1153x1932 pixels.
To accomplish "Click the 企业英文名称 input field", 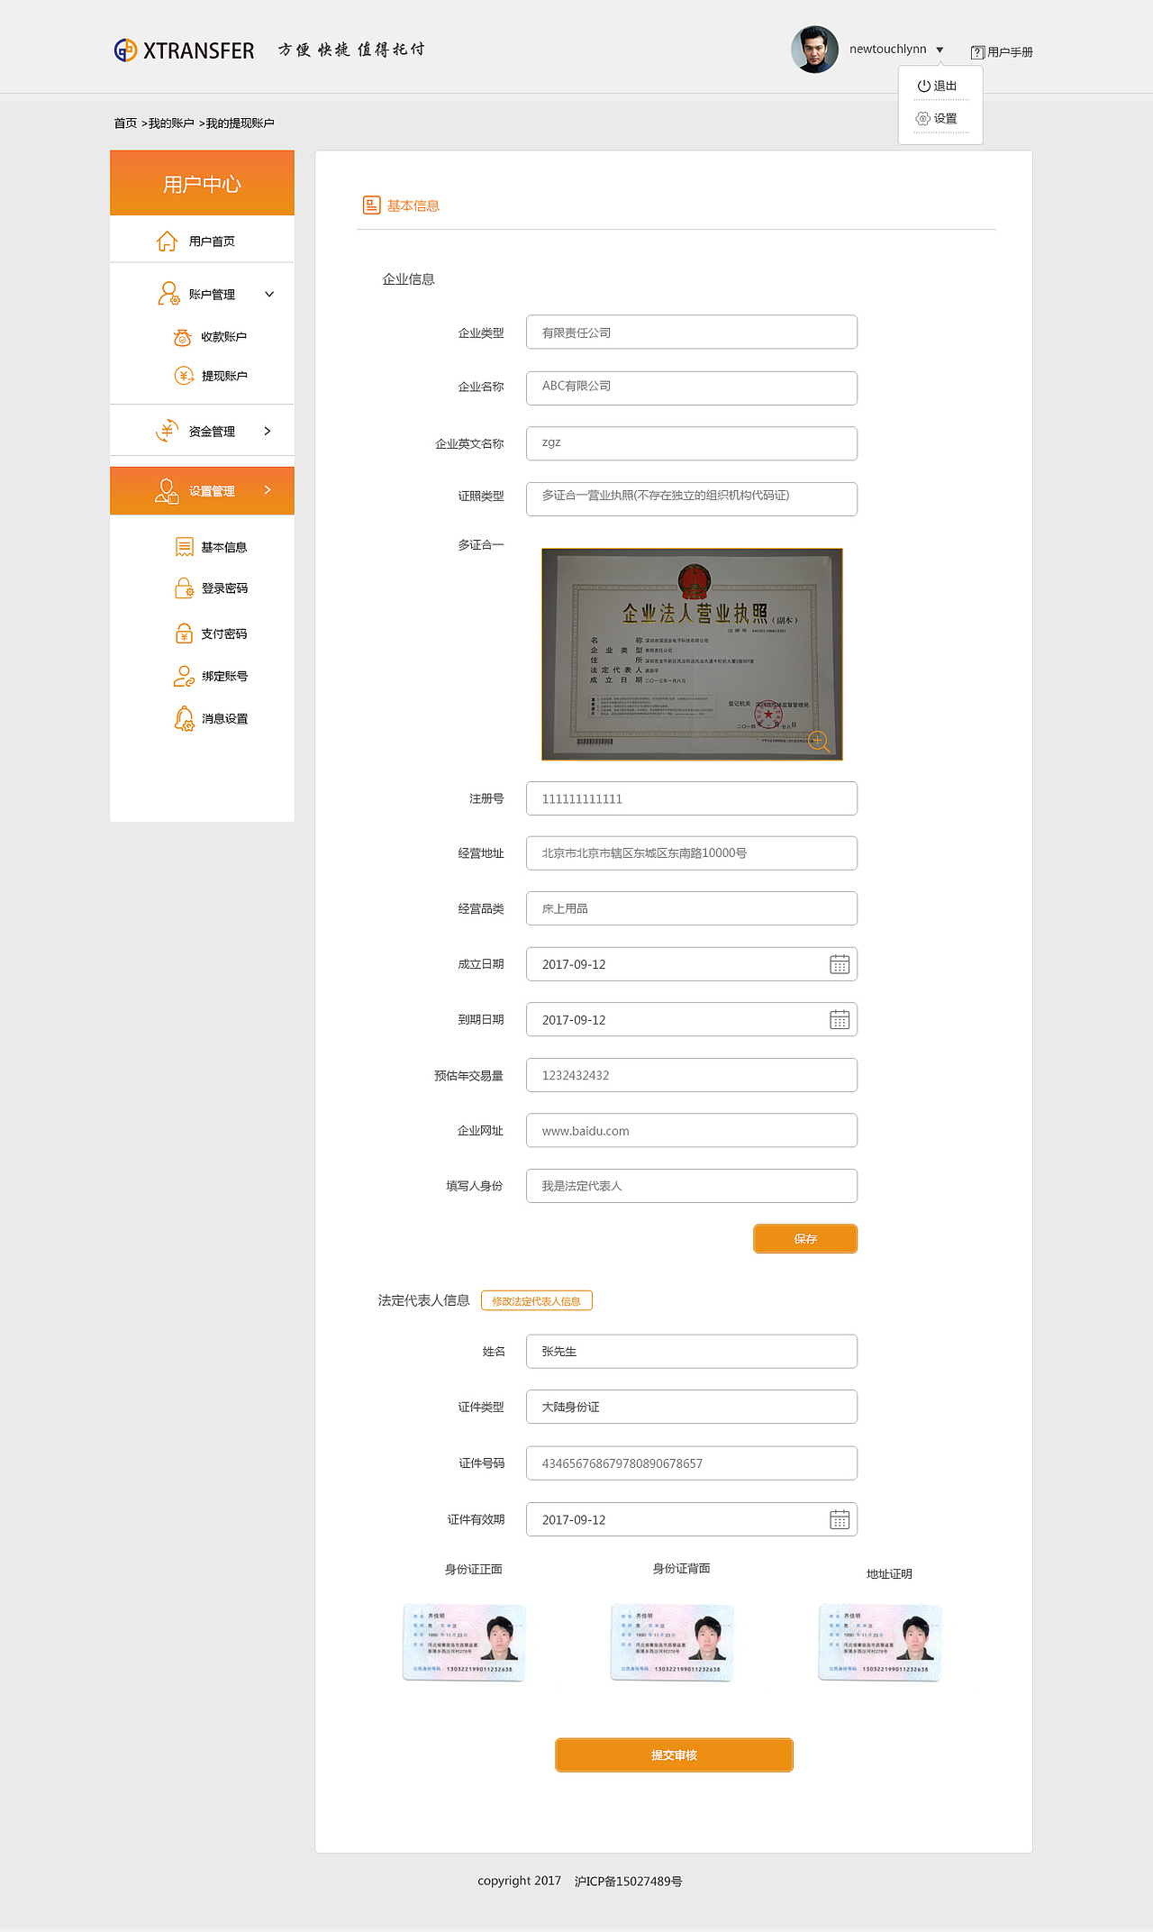I will coord(692,443).
